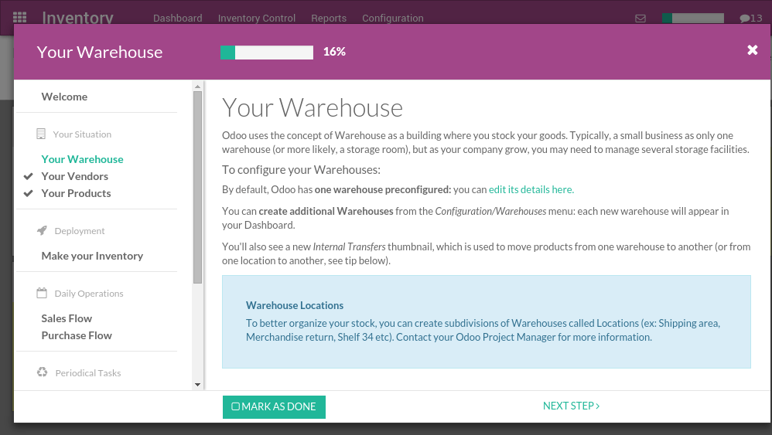Click the Deployment rocket icon
This screenshot has width=772, height=435.
[42, 230]
